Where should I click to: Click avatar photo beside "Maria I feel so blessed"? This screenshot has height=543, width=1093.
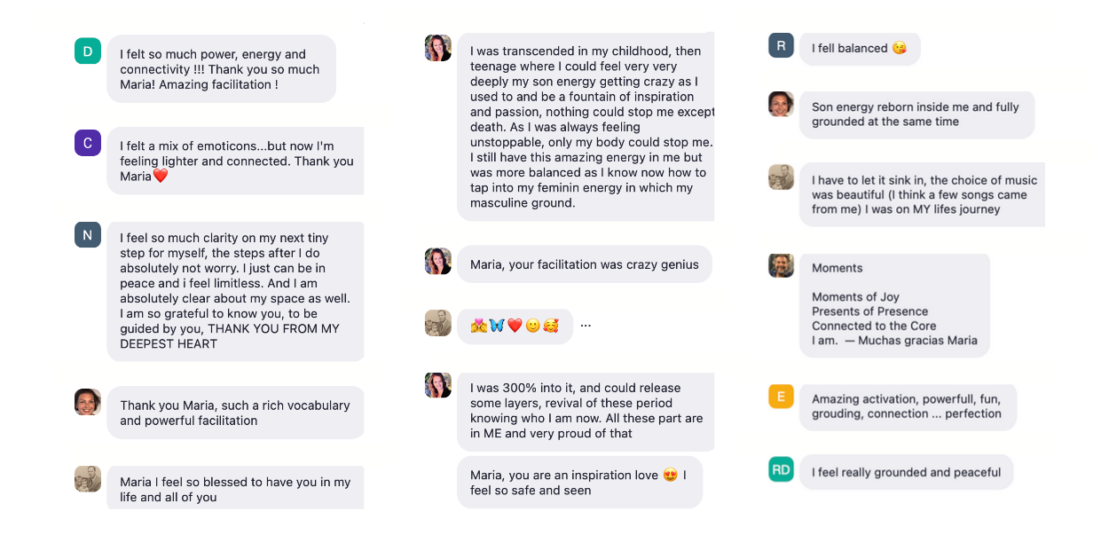click(88, 479)
